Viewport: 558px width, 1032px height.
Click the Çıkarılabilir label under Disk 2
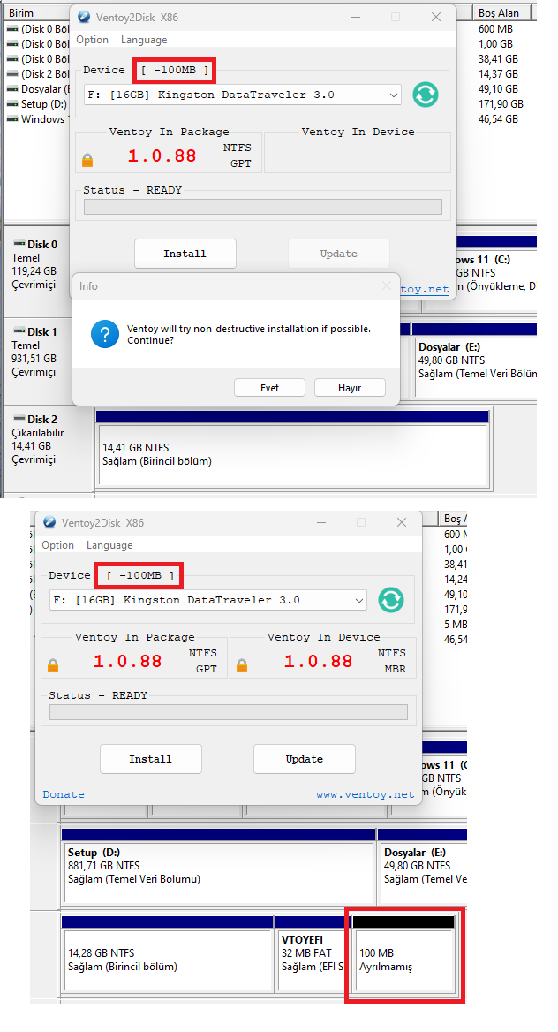click(37, 433)
